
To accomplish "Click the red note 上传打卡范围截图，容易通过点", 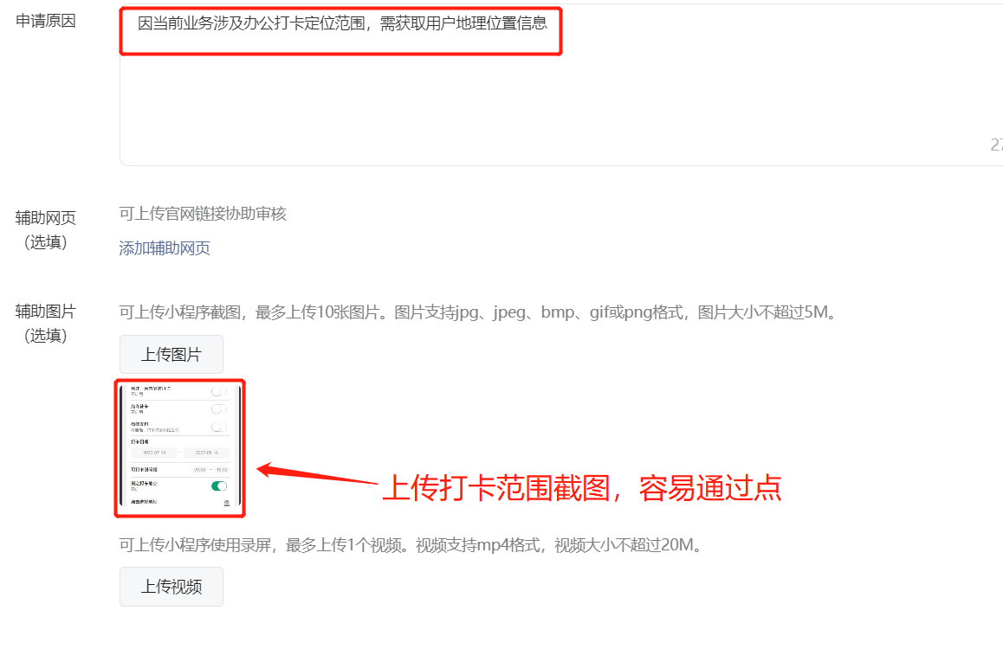I will [582, 488].
